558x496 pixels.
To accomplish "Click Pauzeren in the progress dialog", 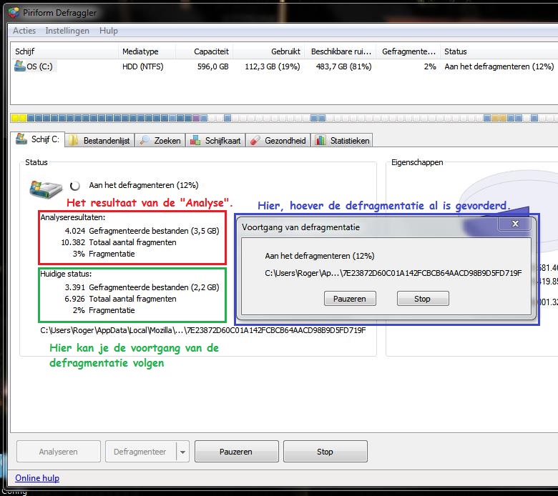I will coord(350,299).
